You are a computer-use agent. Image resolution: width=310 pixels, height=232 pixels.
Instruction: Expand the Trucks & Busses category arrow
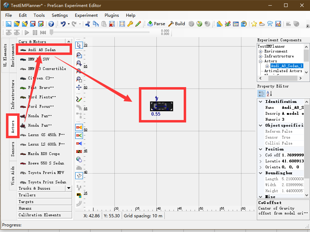pos(69,188)
